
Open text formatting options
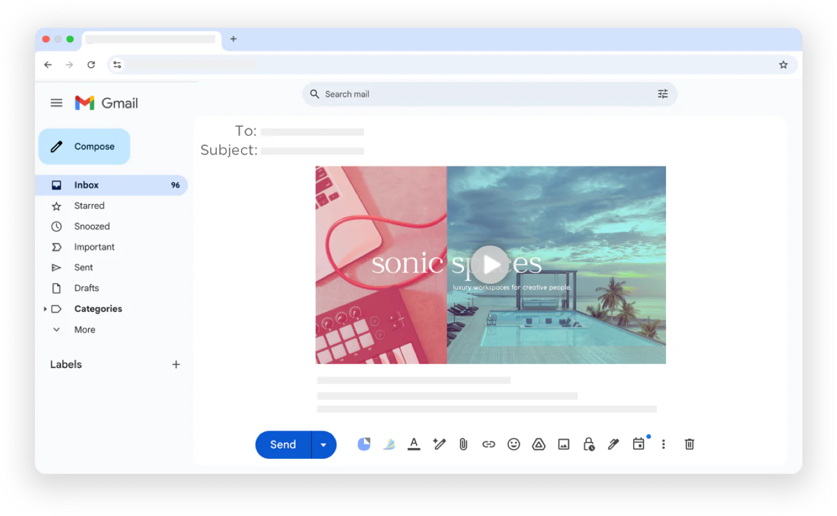point(414,444)
